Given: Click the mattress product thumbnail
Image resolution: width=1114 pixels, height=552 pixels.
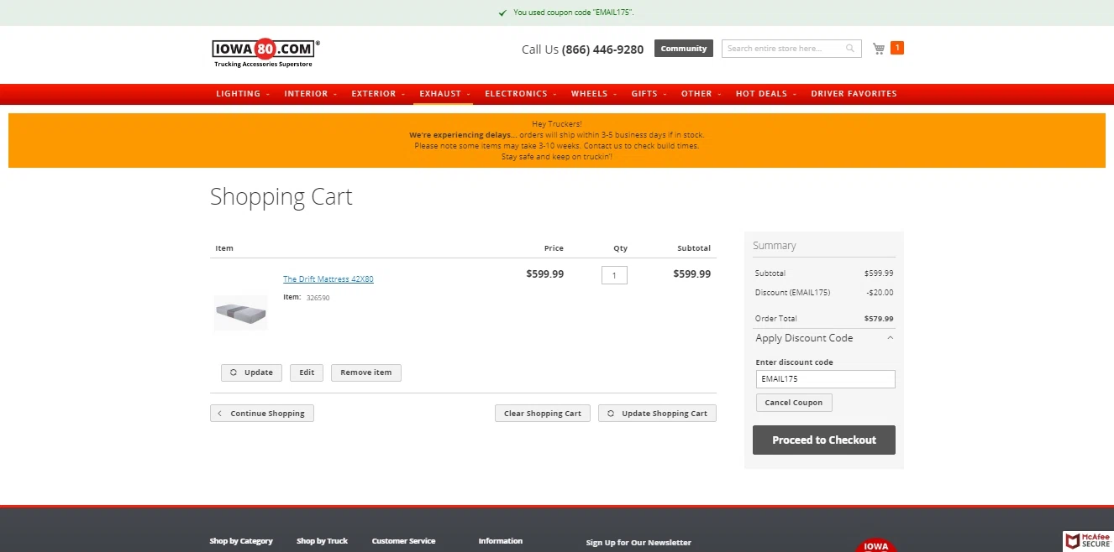Looking at the screenshot, I should [241, 313].
